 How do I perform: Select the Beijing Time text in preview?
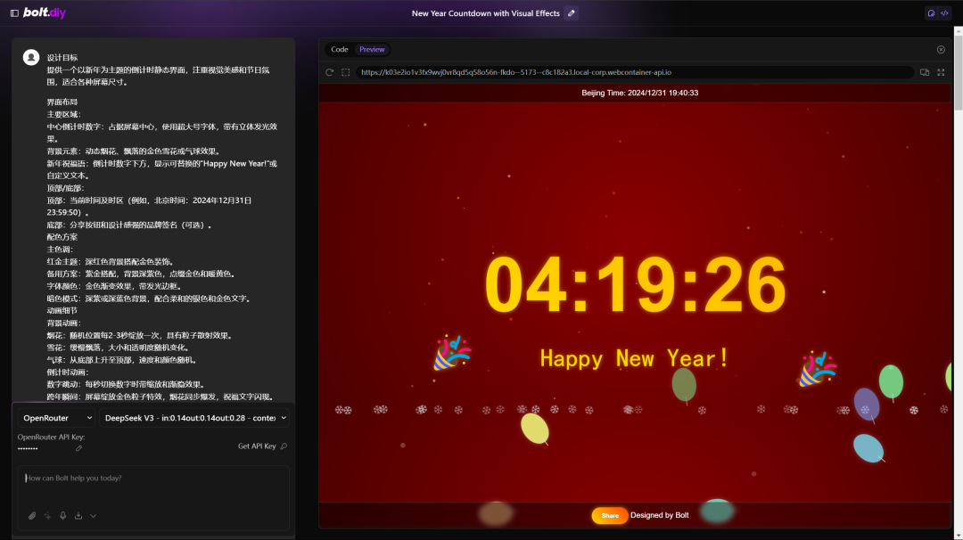(x=639, y=93)
